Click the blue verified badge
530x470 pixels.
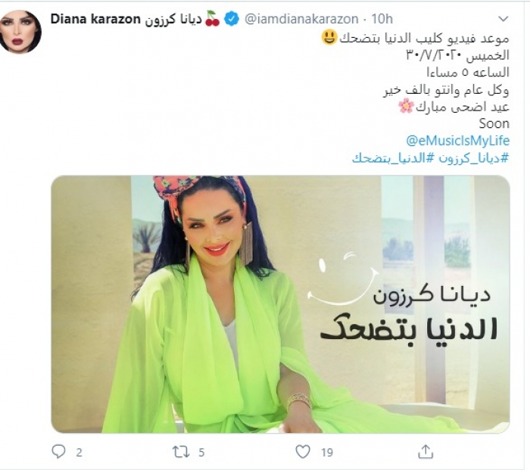point(232,19)
